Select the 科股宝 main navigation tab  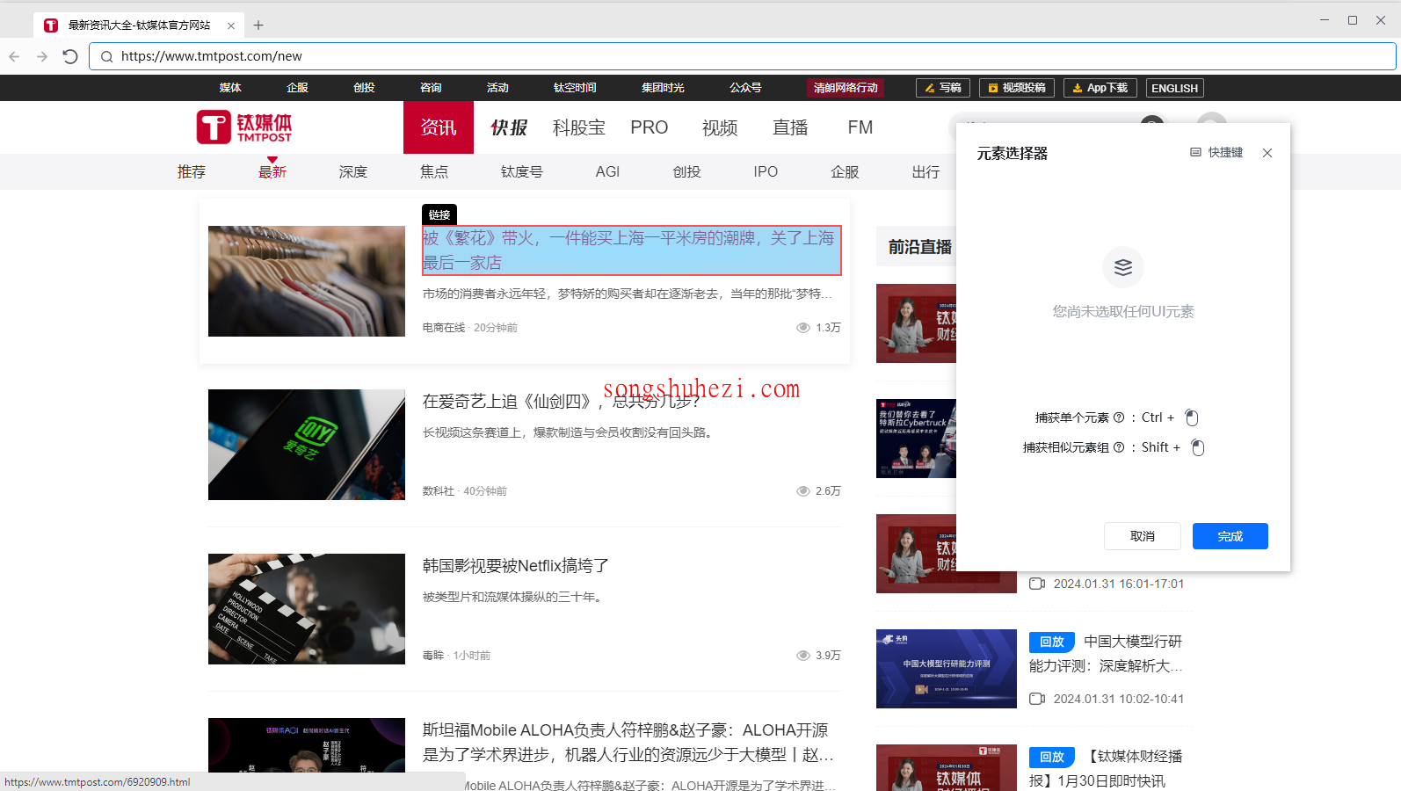click(x=579, y=127)
